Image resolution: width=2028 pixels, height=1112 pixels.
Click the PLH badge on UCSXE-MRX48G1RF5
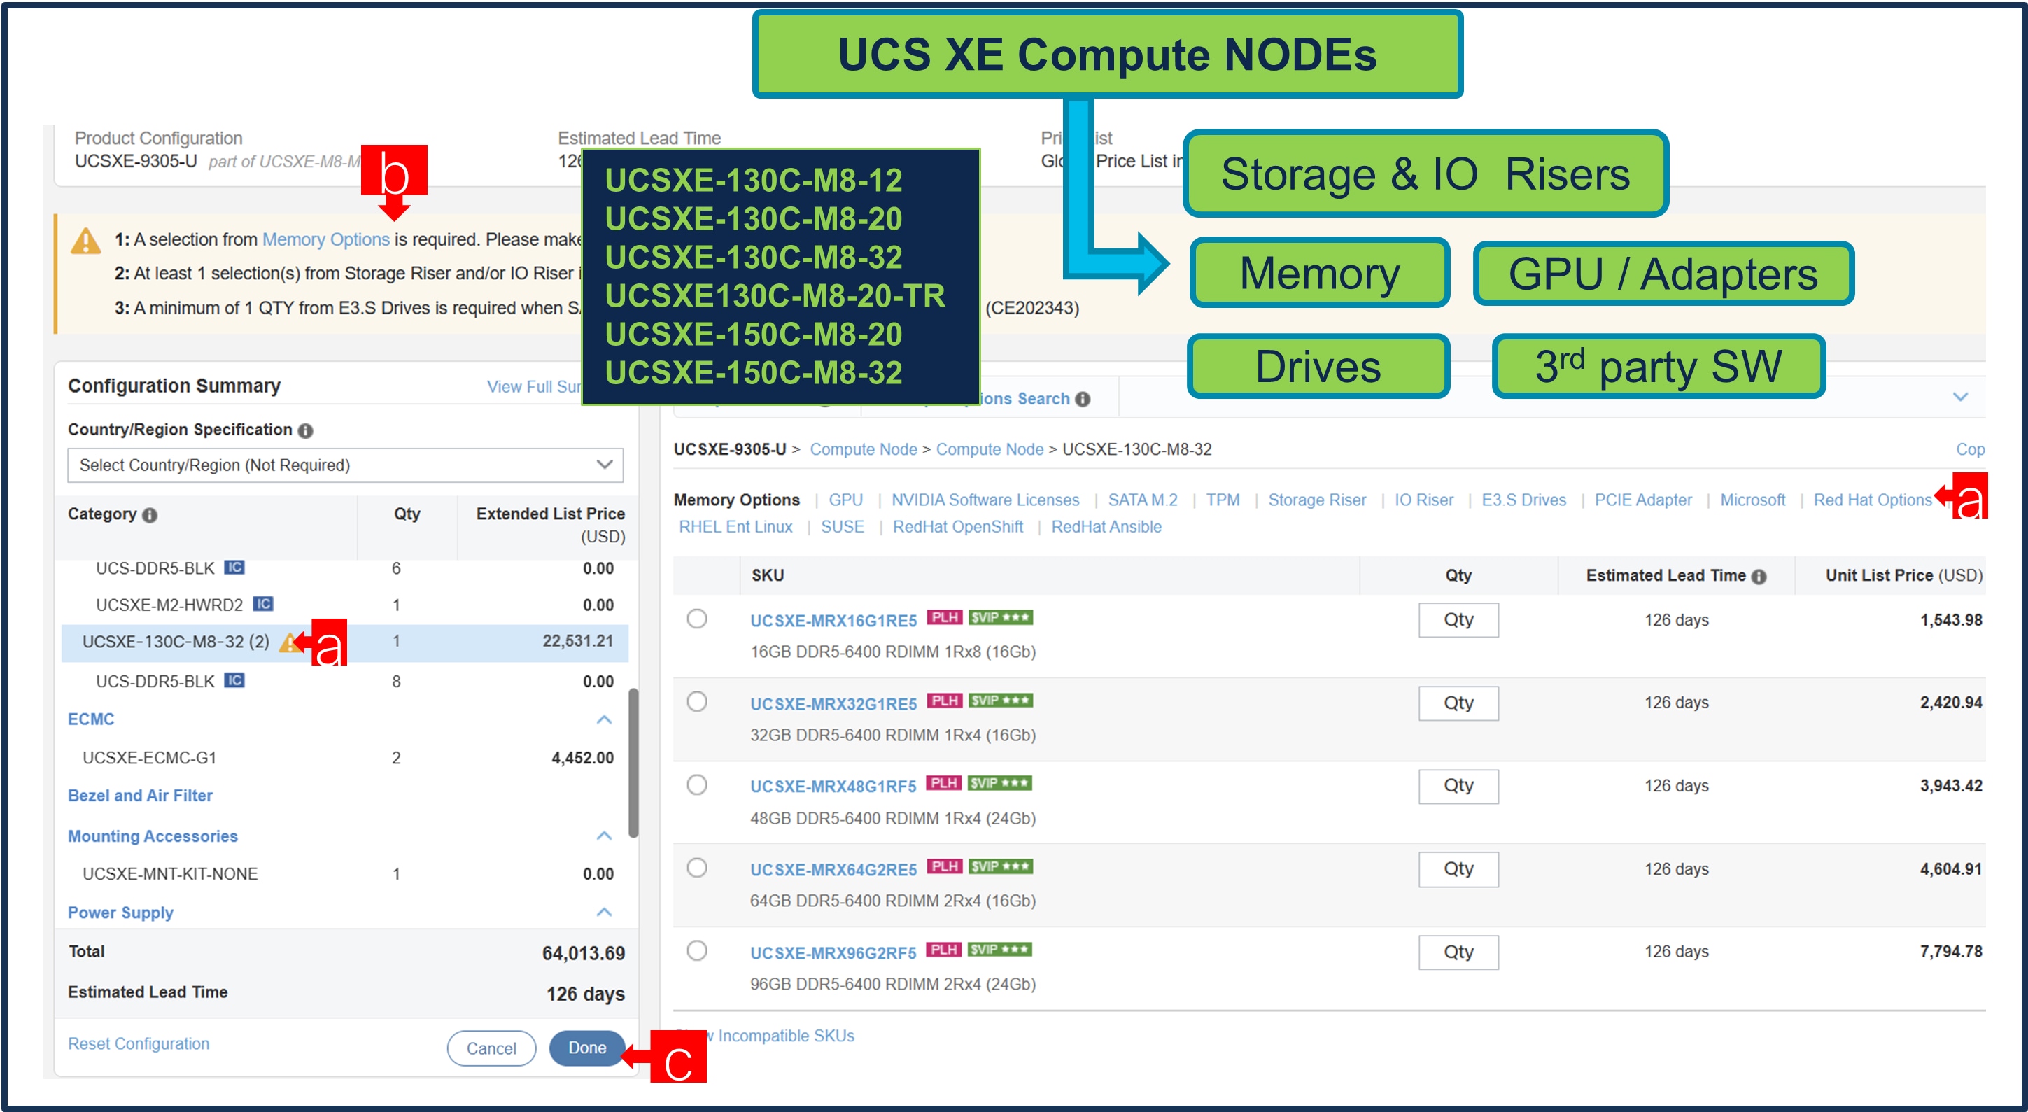[944, 784]
